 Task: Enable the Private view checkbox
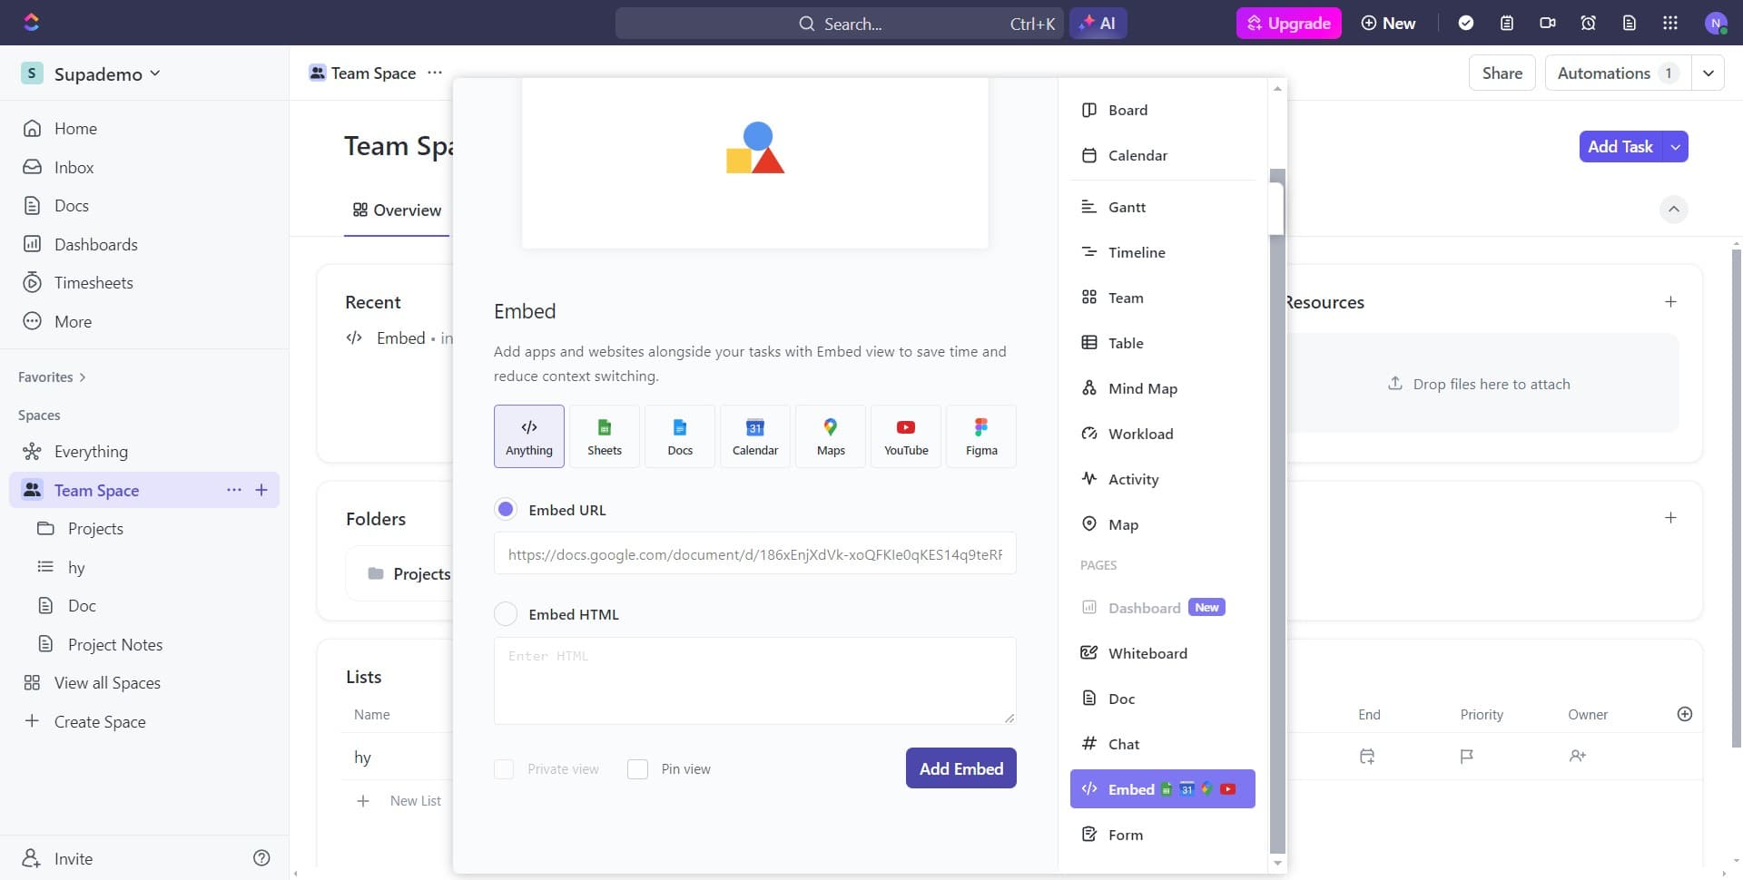[x=505, y=768]
